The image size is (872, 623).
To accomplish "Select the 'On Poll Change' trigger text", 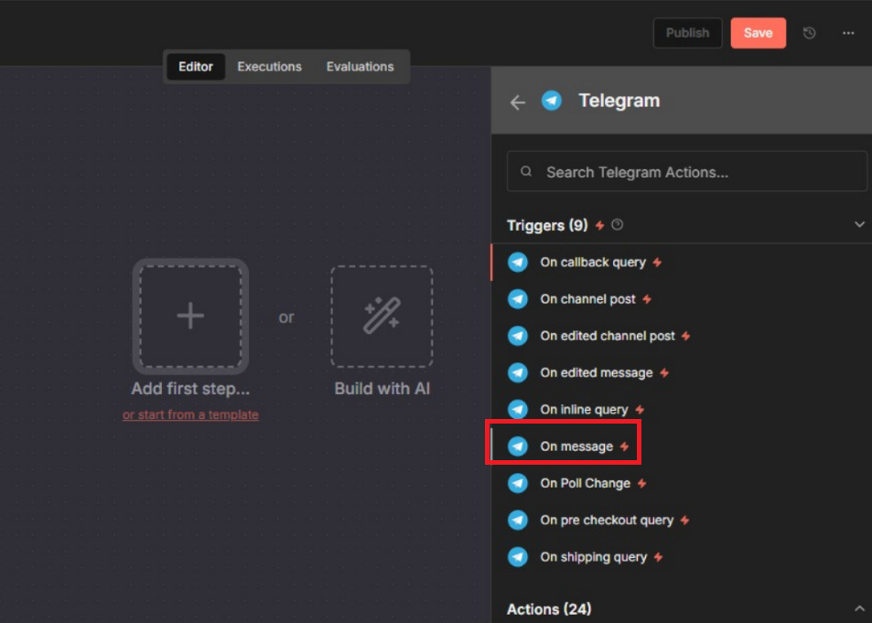I will [x=585, y=483].
